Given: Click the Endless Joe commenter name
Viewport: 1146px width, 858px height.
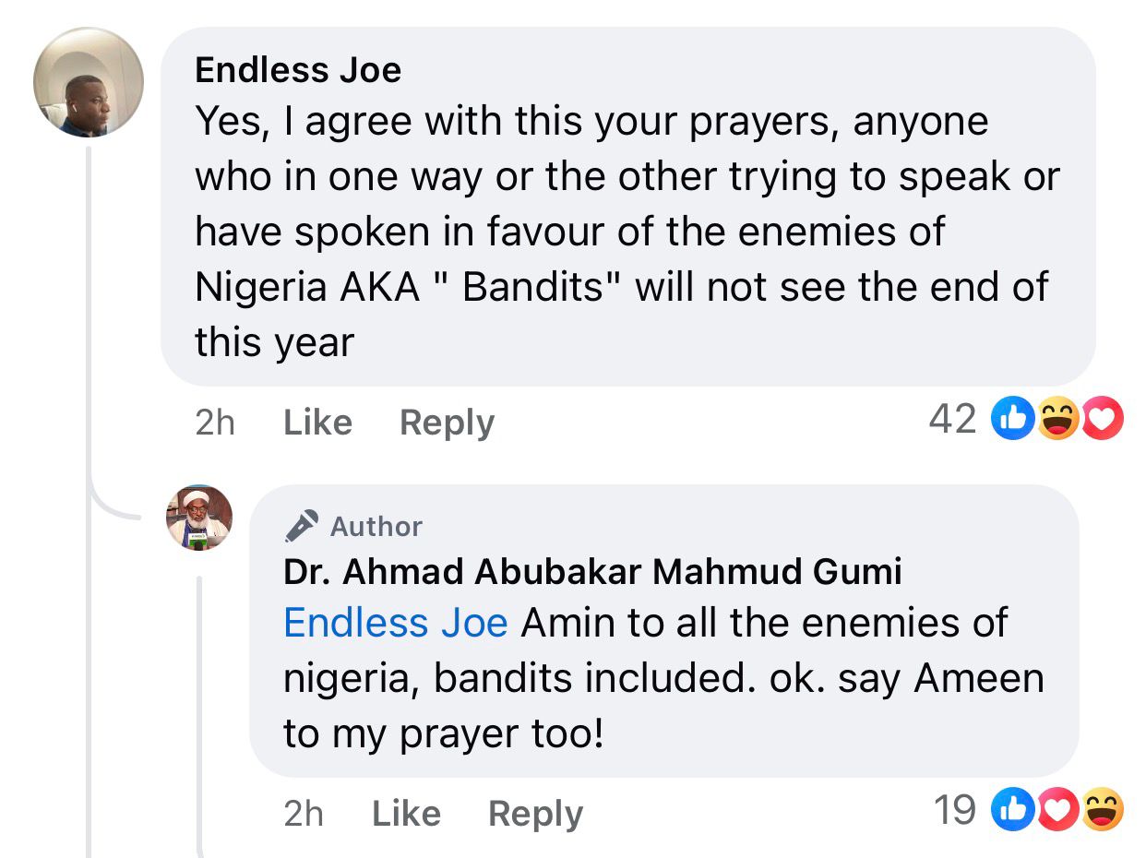Looking at the screenshot, I should (298, 70).
